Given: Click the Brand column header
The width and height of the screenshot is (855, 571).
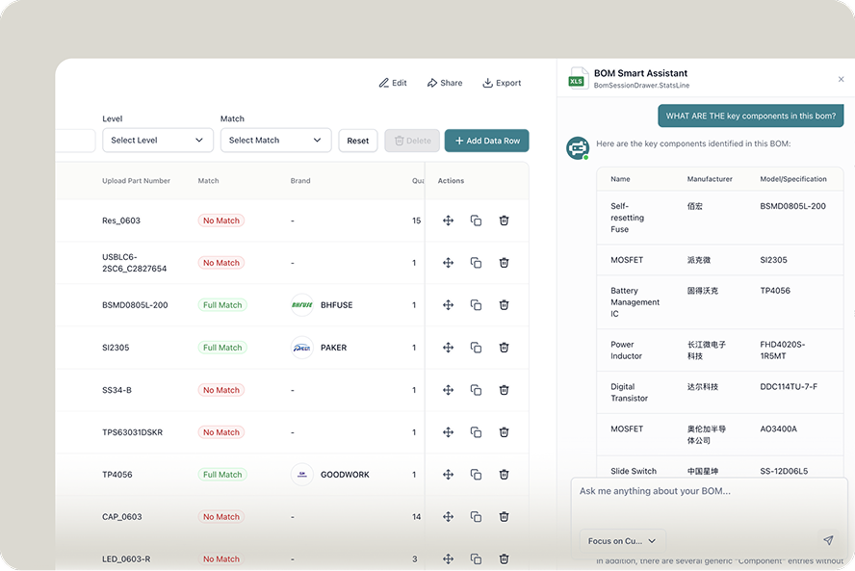Looking at the screenshot, I should point(300,180).
